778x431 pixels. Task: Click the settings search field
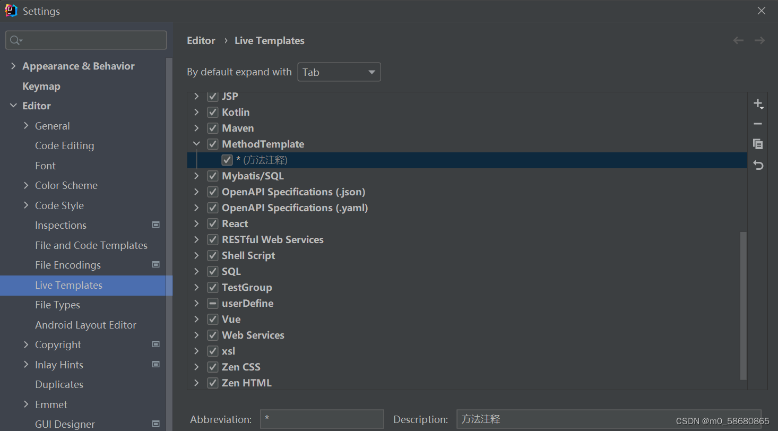pos(86,40)
